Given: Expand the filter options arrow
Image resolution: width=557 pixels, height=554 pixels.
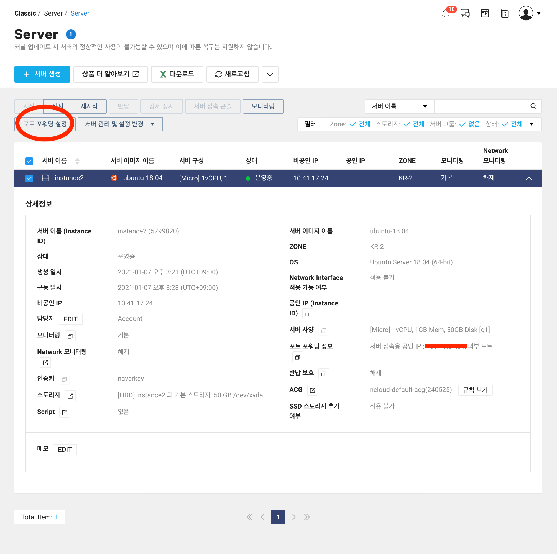Looking at the screenshot, I should (x=531, y=124).
